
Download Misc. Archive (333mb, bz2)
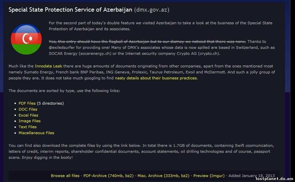[x=163, y=176]
